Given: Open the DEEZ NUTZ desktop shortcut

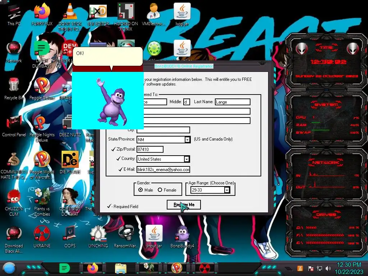Looking at the screenshot, I should [70, 126].
